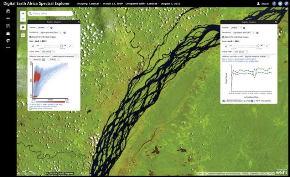The height and width of the screenshot is (177, 290).
Task: Share on Facebook
Action: point(274,3)
